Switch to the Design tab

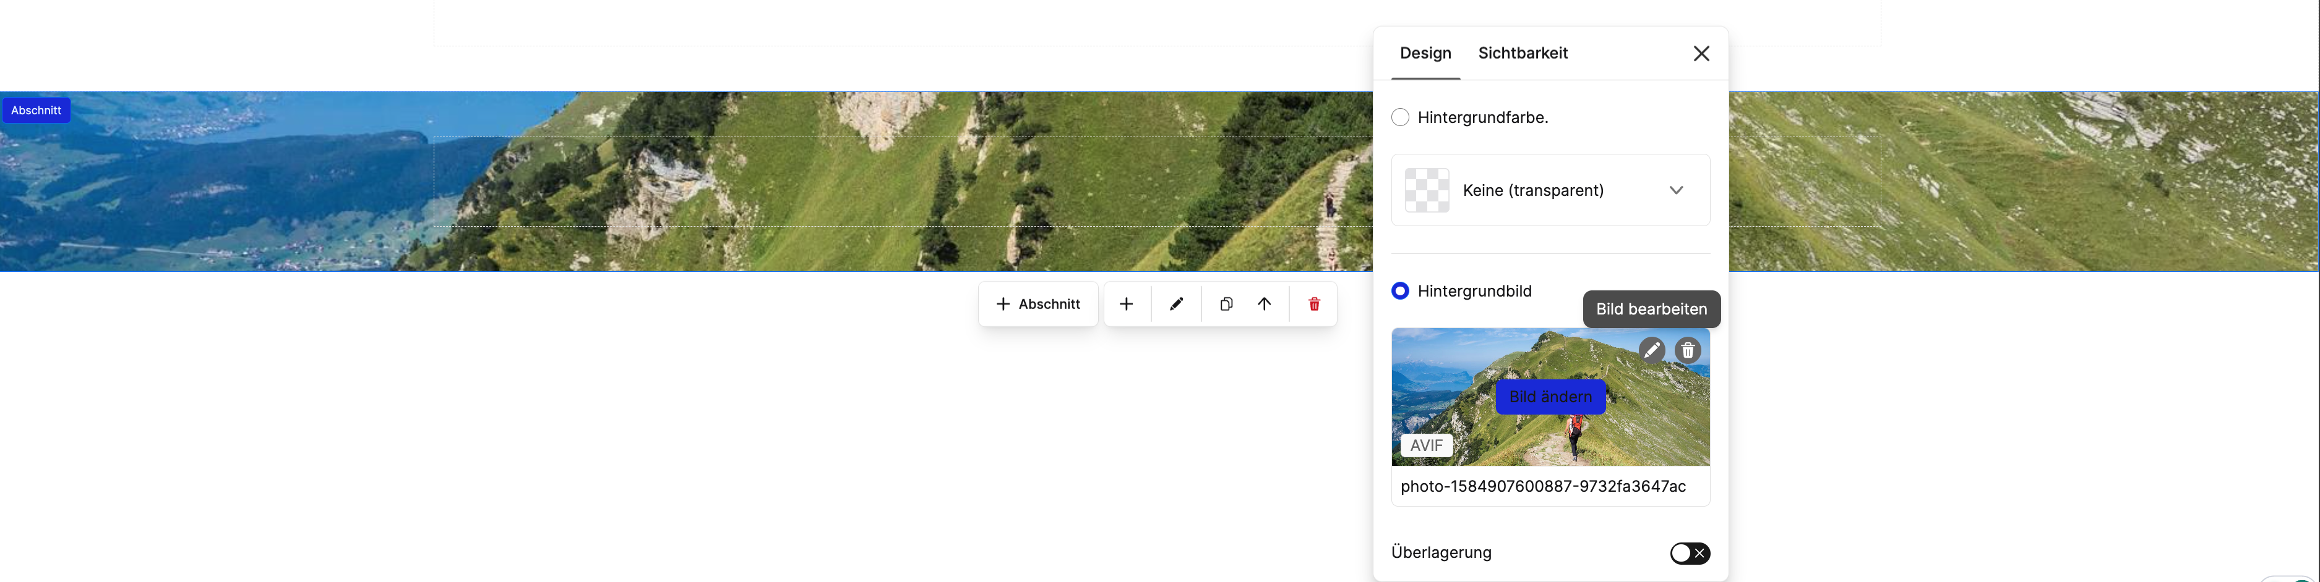(1425, 53)
